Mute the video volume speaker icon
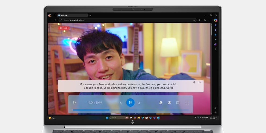266x133 pixels. click(160, 102)
